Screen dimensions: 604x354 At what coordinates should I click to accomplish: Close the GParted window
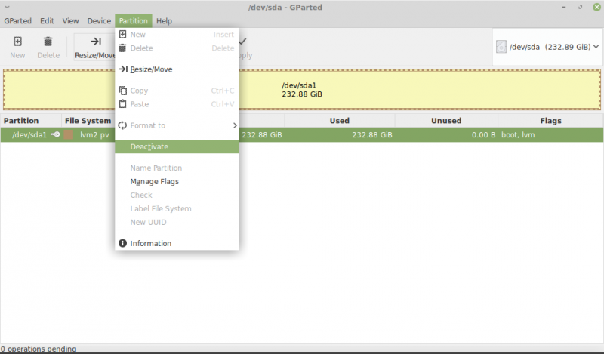tap(596, 7)
